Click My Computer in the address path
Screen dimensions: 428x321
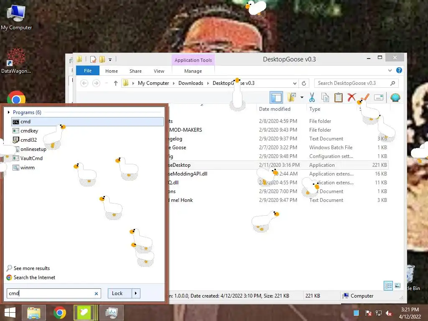(x=153, y=83)
